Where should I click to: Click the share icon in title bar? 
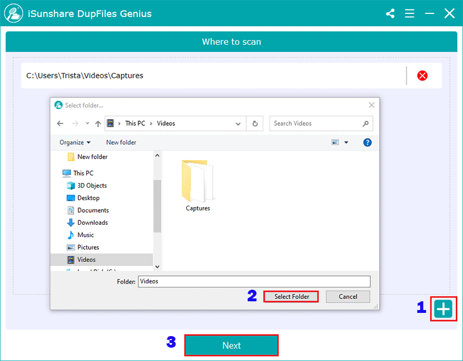point(390,13)
